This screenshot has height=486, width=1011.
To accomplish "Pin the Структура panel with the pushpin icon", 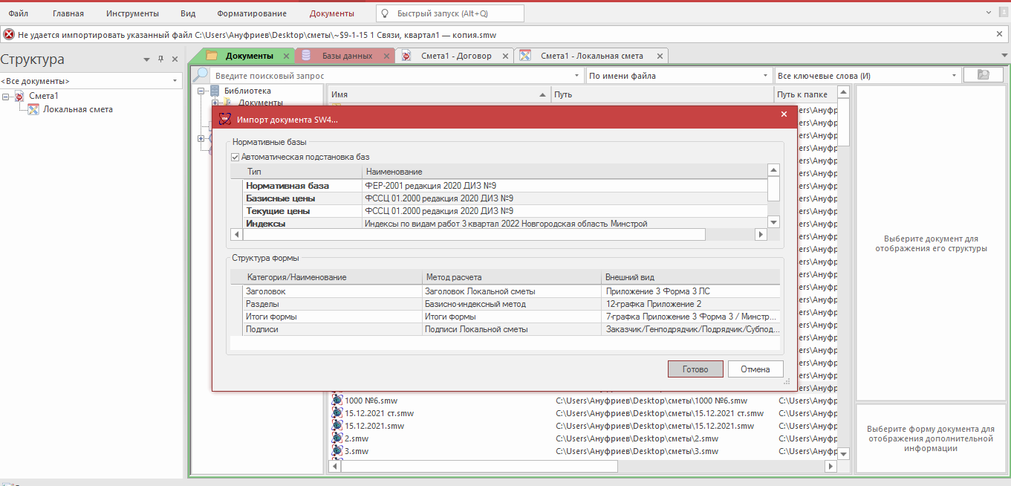I will click(160, 59).
